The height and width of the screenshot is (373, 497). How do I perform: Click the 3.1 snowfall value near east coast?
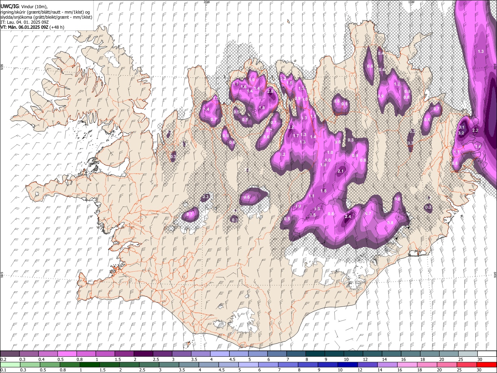[462, 127]
